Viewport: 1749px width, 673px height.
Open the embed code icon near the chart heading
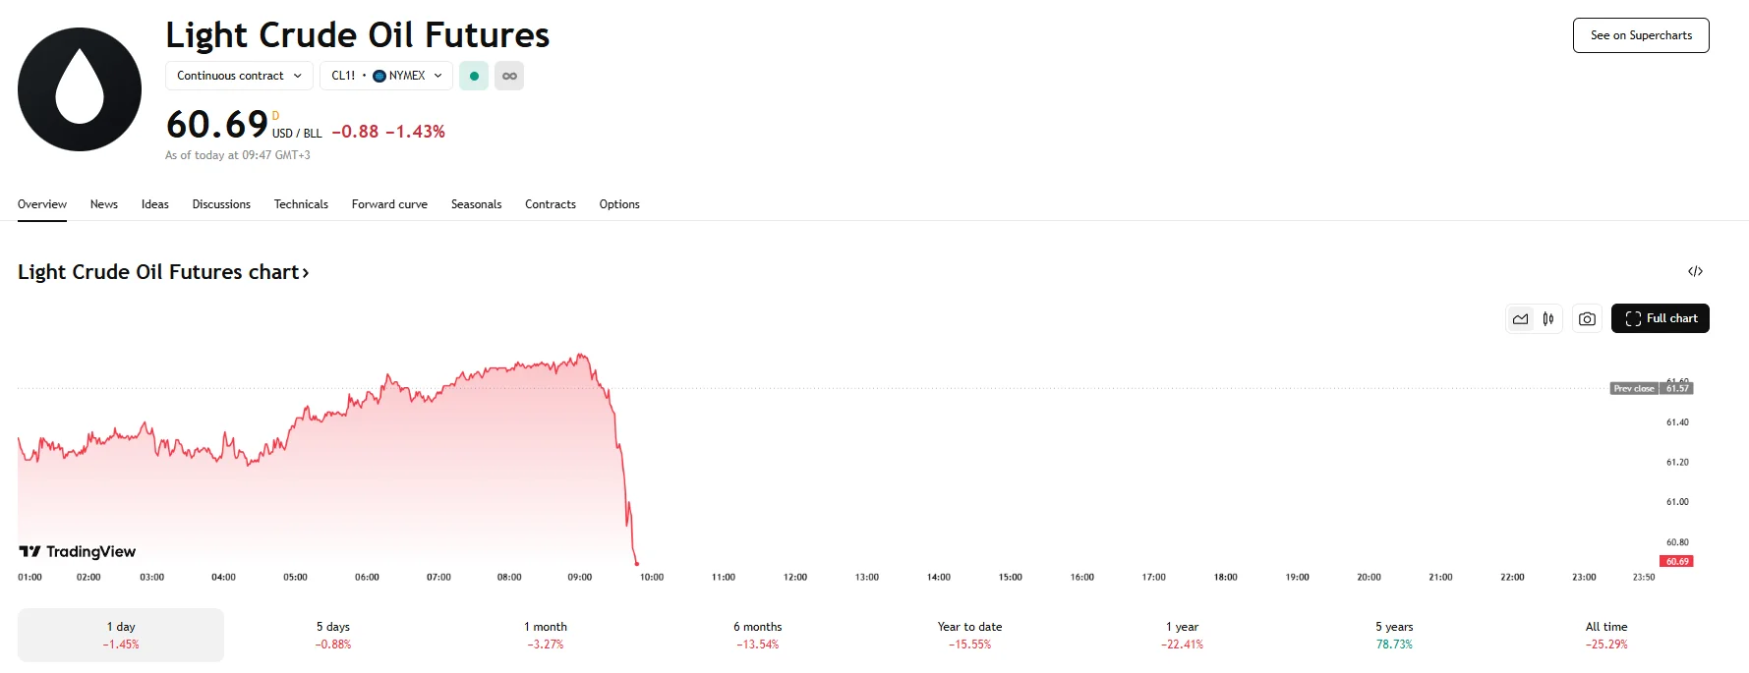coord(1697,271)
